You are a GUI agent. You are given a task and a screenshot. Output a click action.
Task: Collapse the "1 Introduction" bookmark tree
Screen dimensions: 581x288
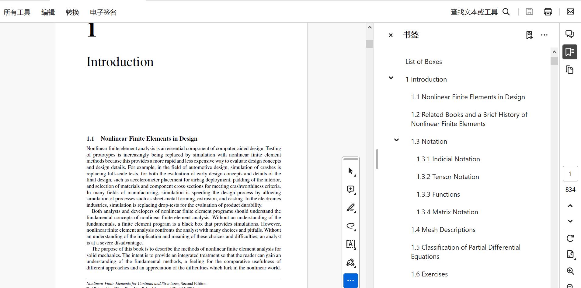(391, 78)
